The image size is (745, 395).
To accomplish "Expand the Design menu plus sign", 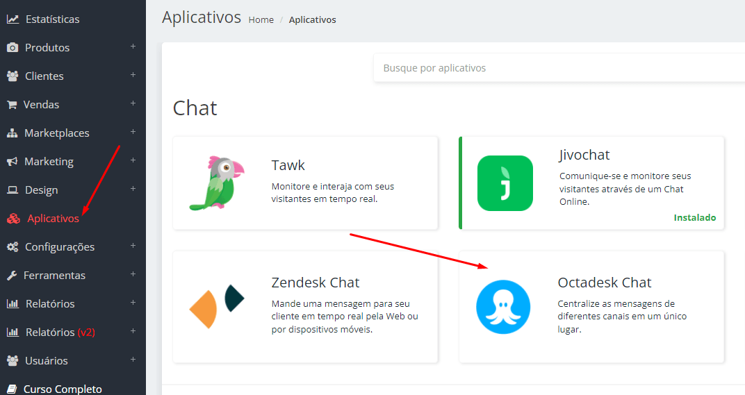I will [x=133, y=189].
